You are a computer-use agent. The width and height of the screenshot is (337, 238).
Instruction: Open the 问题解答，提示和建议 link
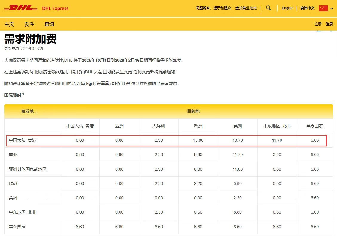point(213,8)
